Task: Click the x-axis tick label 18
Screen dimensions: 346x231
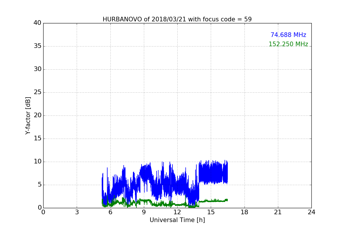Action: (x=245, y=212)
